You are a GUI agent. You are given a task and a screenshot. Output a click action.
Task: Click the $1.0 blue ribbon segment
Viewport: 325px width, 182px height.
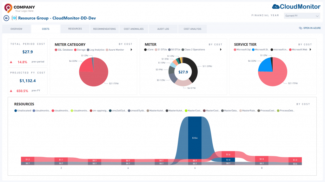click(228, 160)
